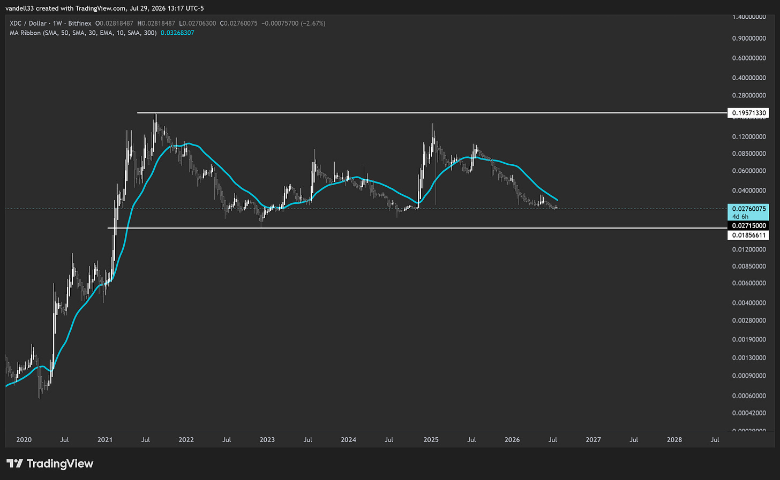The width and height of the screenshot is (780, 480).
Task: Click the 2021 label on the time axis
Action: click(105, 440)
